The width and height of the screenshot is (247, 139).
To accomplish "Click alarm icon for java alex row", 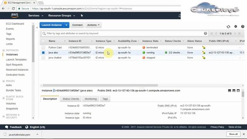I will coord(204,53).
